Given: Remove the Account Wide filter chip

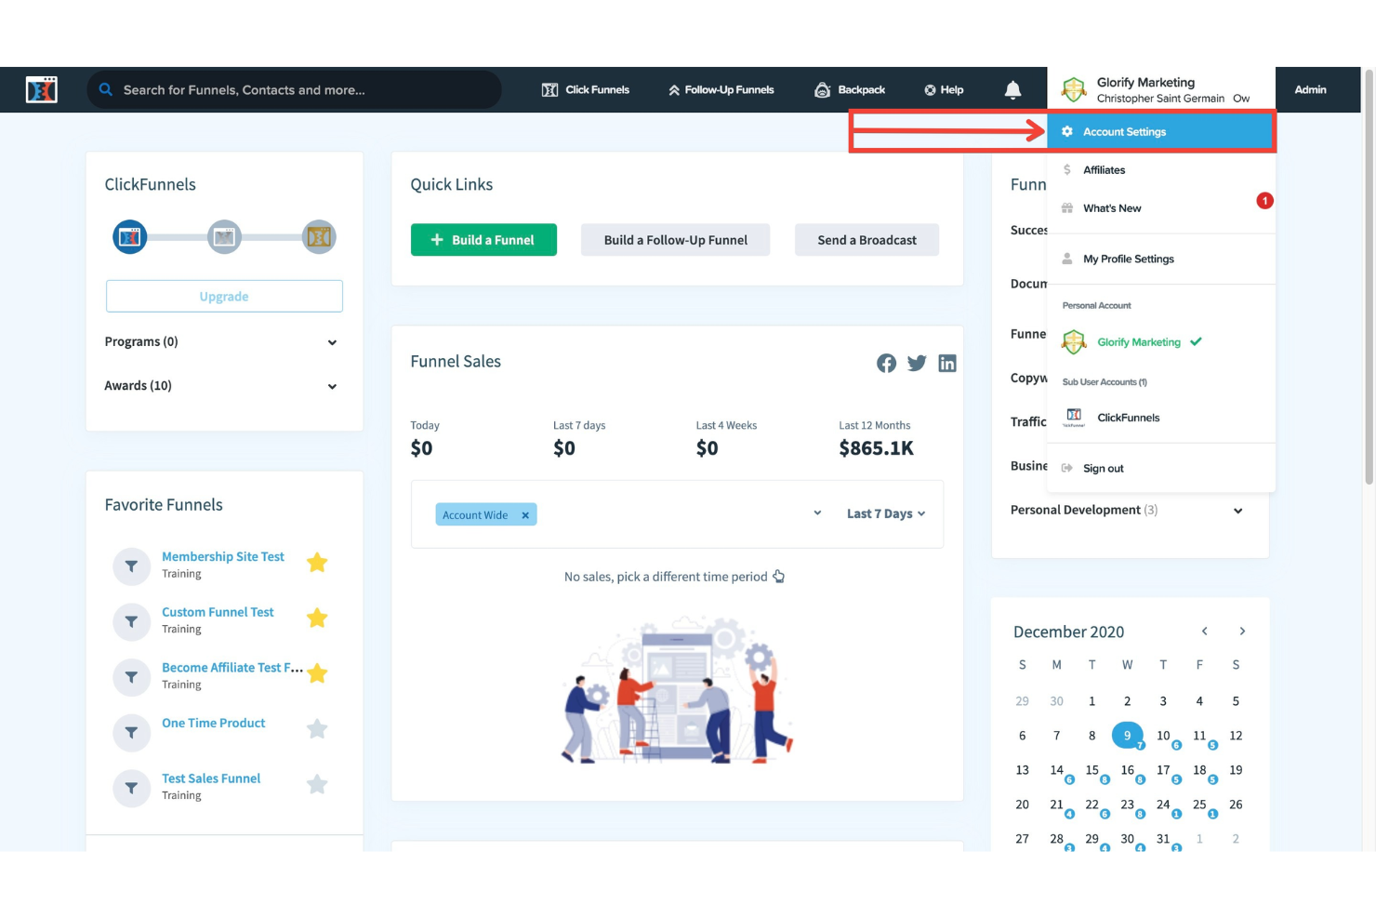Looking at the screenshot, I should (525, 514).
